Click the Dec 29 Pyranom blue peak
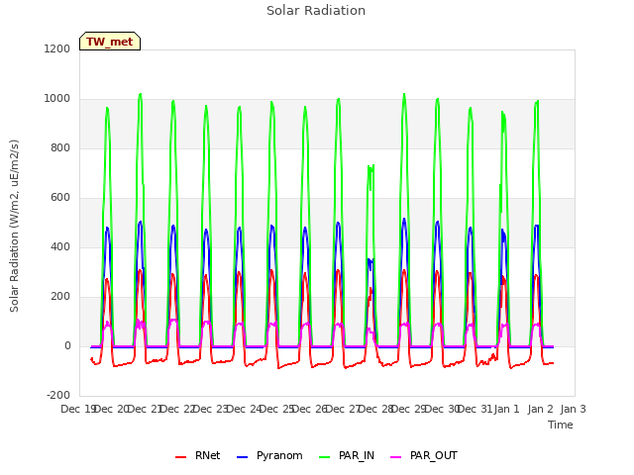Screen dimensions: 634x475 tap(404, 220)
